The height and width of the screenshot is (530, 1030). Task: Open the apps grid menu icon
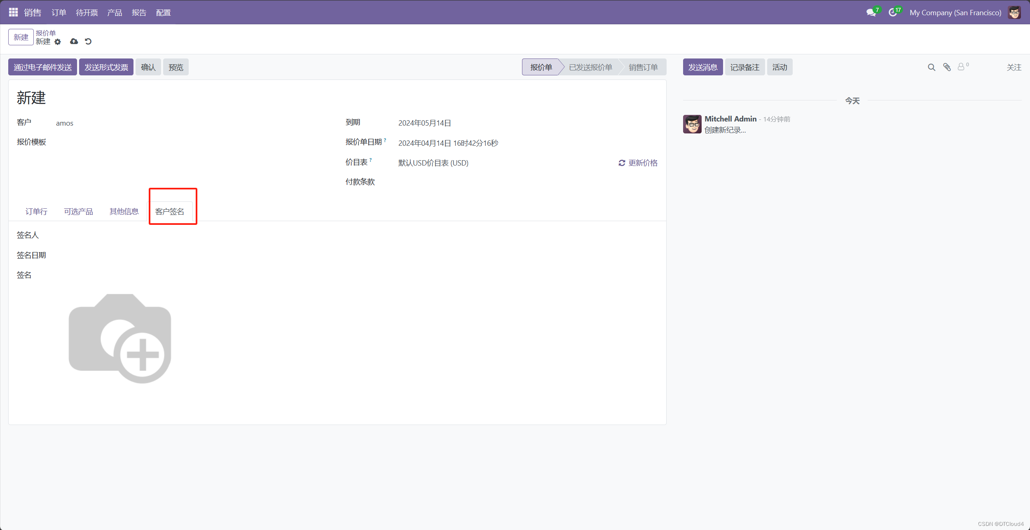13,12
